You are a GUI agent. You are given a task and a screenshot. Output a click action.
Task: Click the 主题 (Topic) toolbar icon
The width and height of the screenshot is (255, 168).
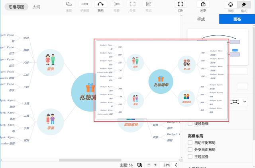tap(69, 6)
